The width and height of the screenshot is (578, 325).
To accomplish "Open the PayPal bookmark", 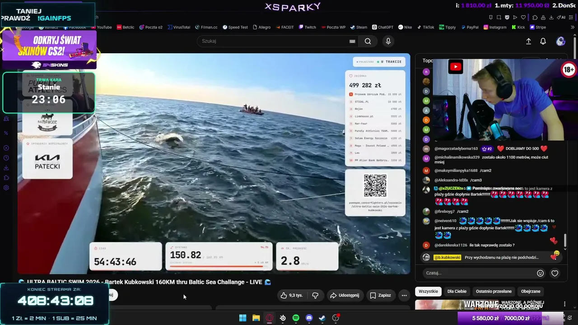I will click(470, 27).
